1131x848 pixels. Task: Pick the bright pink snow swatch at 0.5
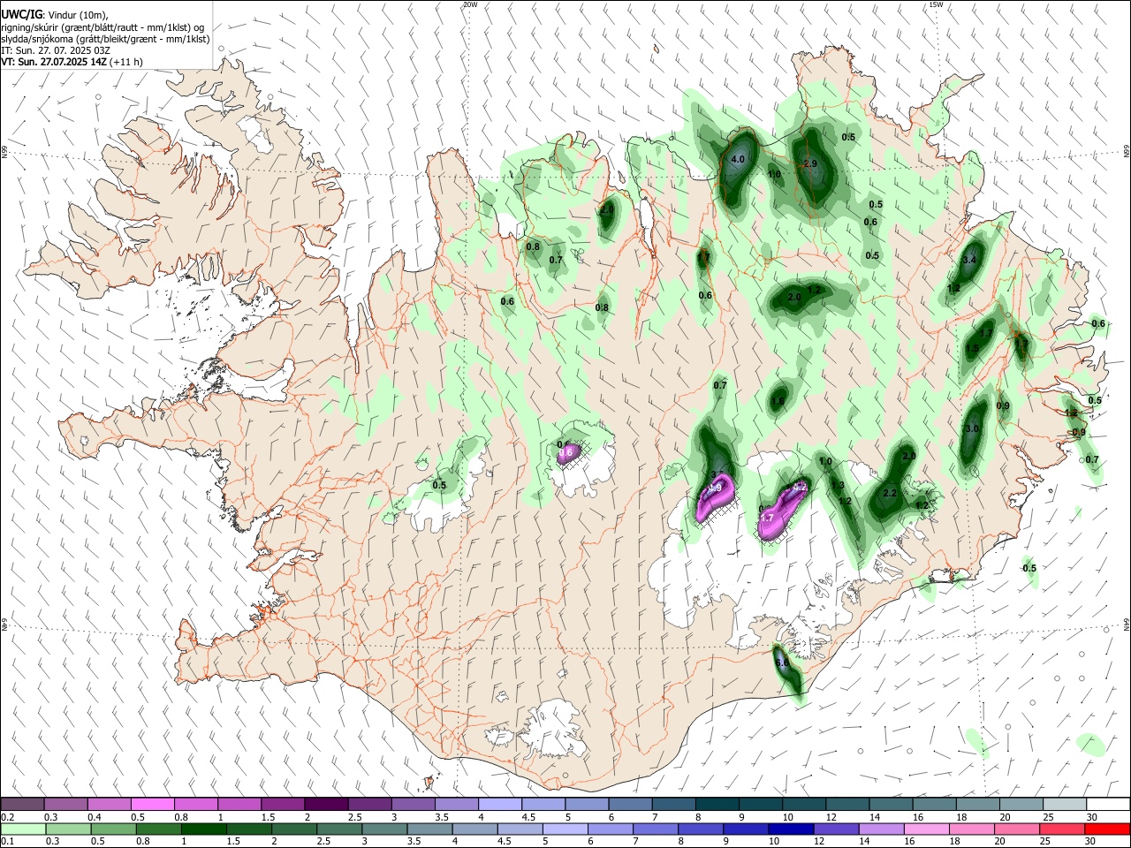153,805
